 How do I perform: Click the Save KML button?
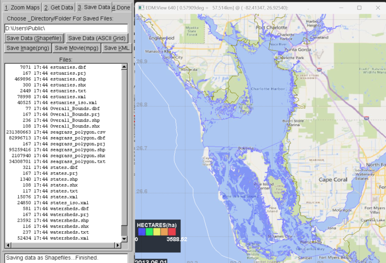point(117,48)
